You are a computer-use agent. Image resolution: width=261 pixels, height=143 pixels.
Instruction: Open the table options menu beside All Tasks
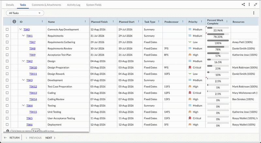(x=254, y=13)
